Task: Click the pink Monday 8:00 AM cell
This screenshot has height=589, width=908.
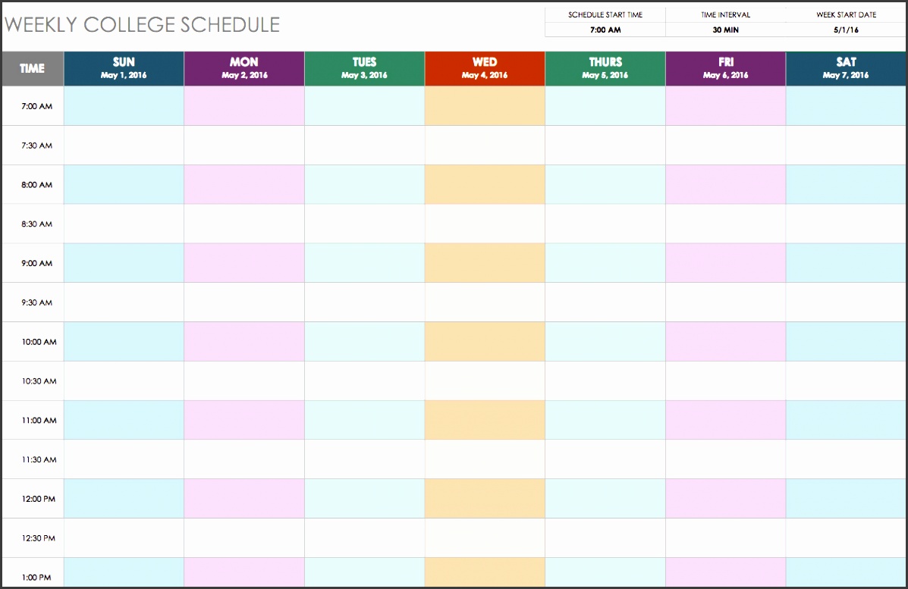Action: (244, 184)
